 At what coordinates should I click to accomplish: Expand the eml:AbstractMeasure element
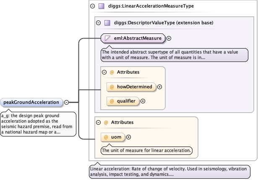(x=169, y=38)
